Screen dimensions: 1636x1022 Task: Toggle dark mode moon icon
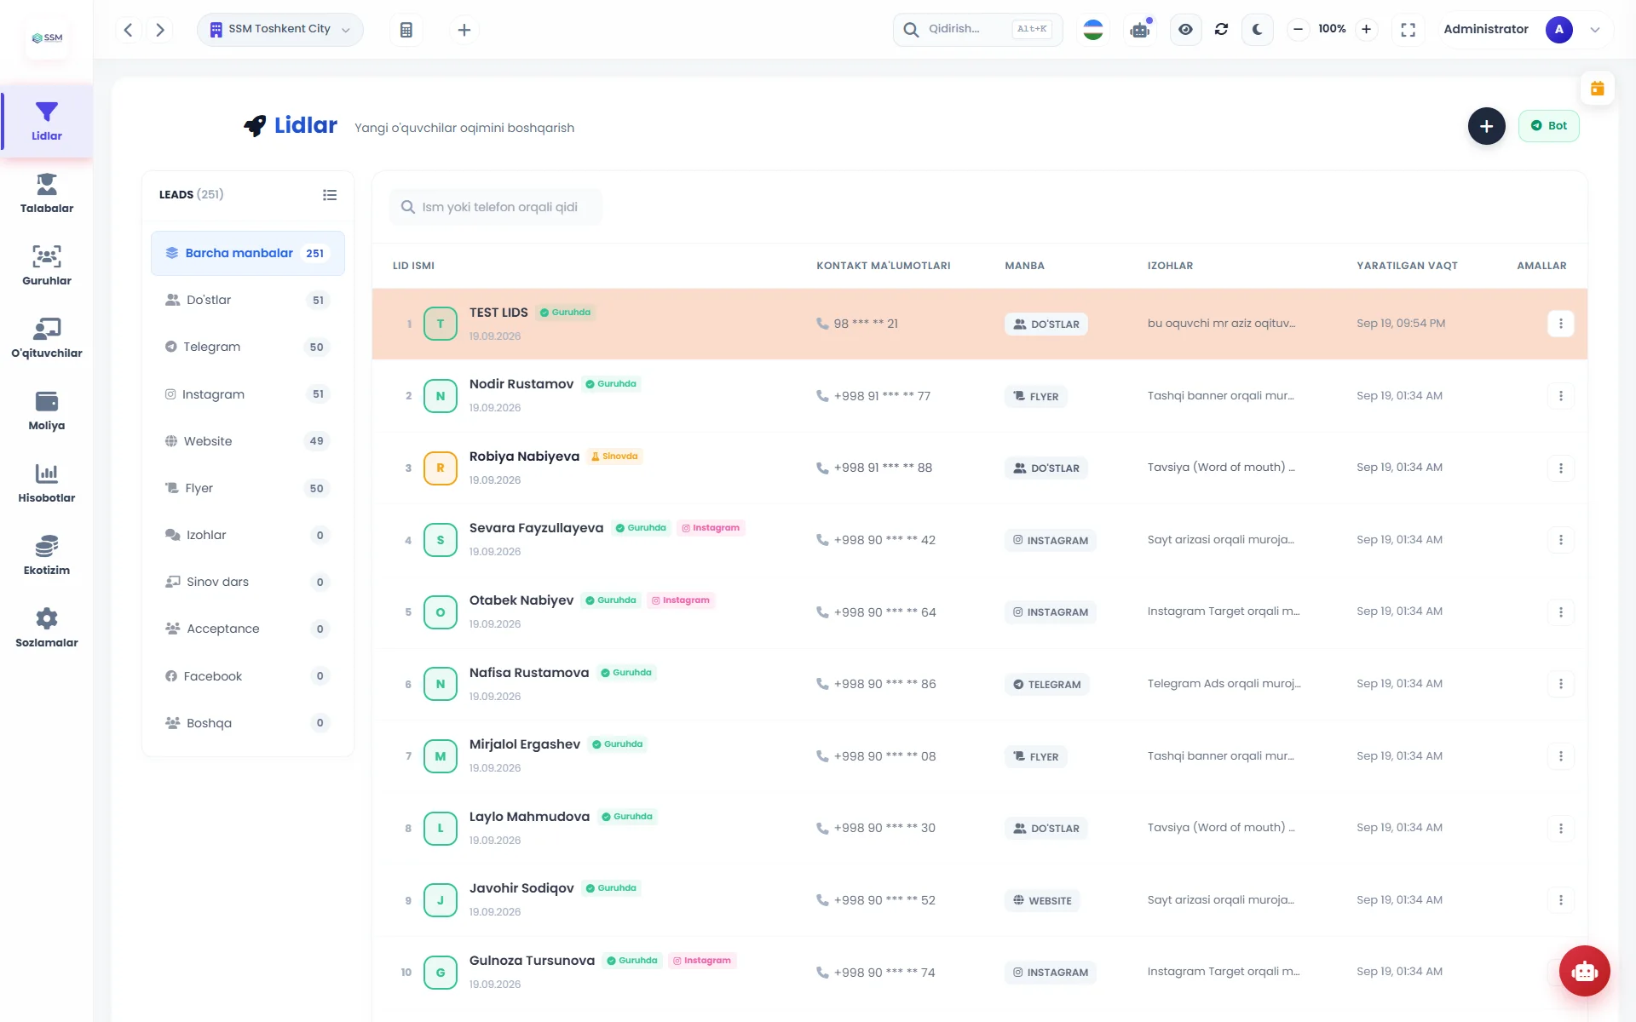(x=1258, y=30)
